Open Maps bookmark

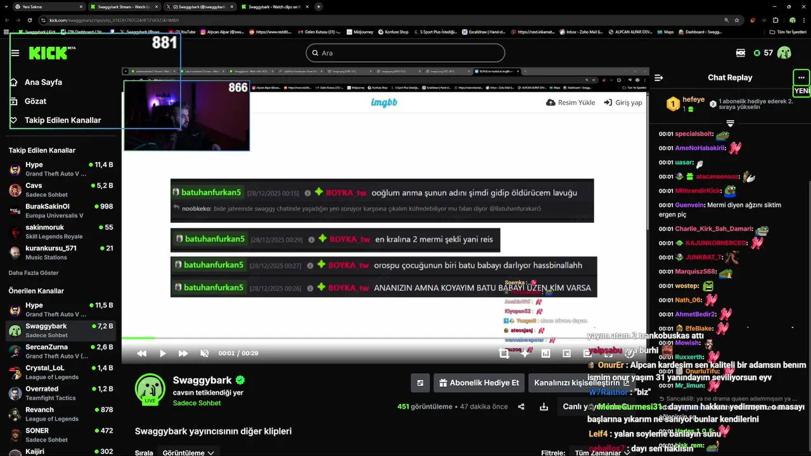click(665, 32)
